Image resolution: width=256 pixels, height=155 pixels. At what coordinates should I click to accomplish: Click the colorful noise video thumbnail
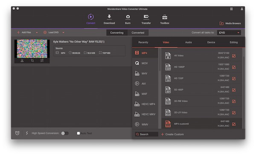[32, 49]
